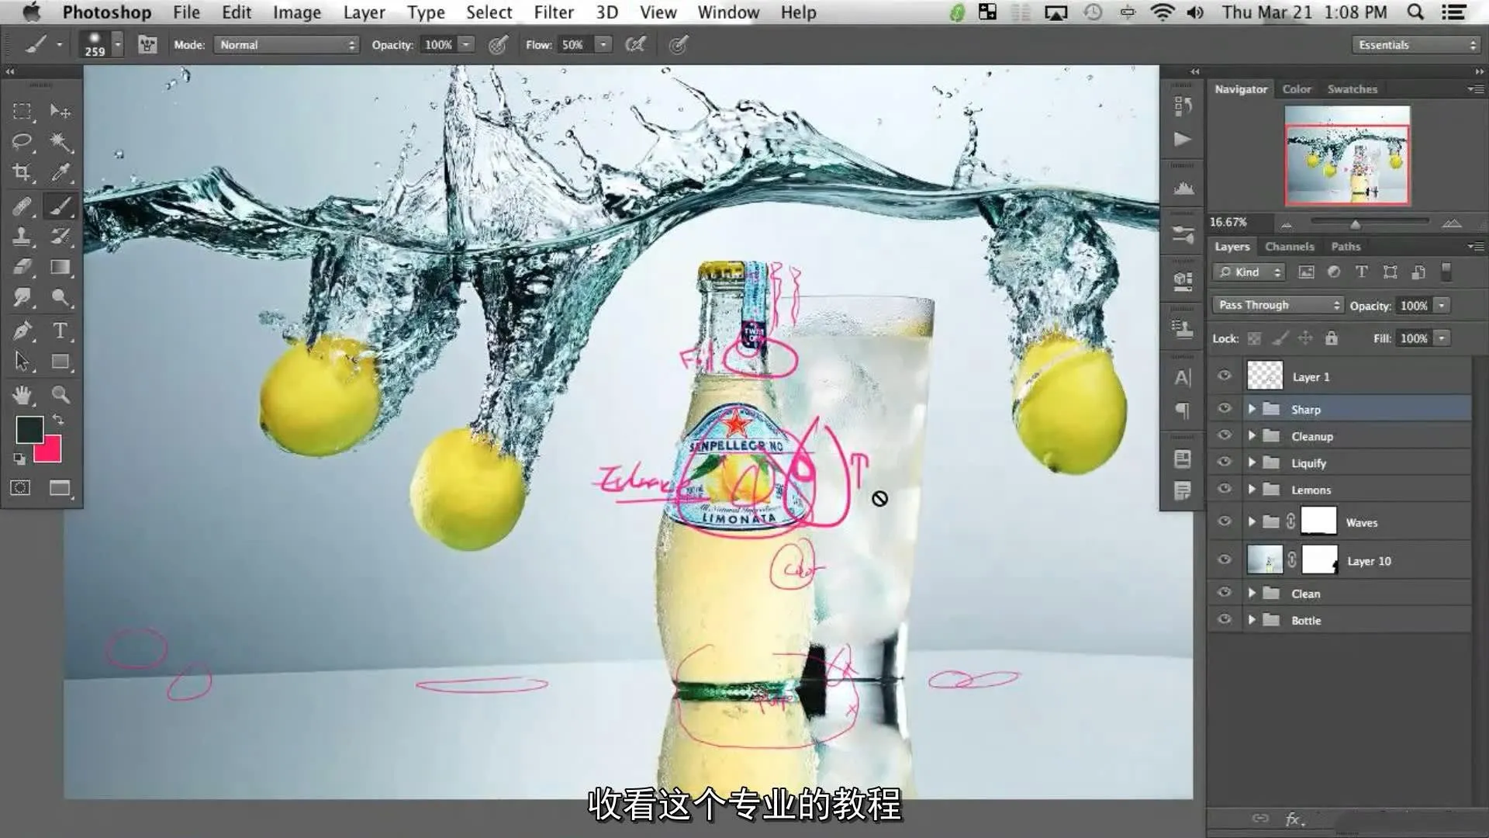Viewport: 1489px width, 838px height.
Task: Click the foreground color swatch
Action: point(29,430)
